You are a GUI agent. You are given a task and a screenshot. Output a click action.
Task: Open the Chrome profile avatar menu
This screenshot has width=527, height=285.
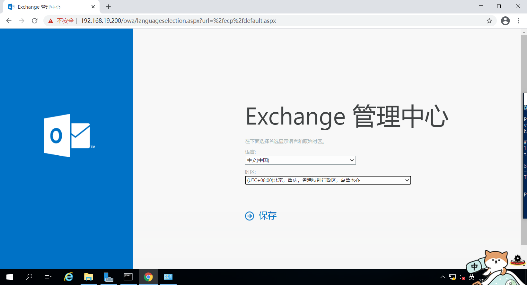[505, 21]
